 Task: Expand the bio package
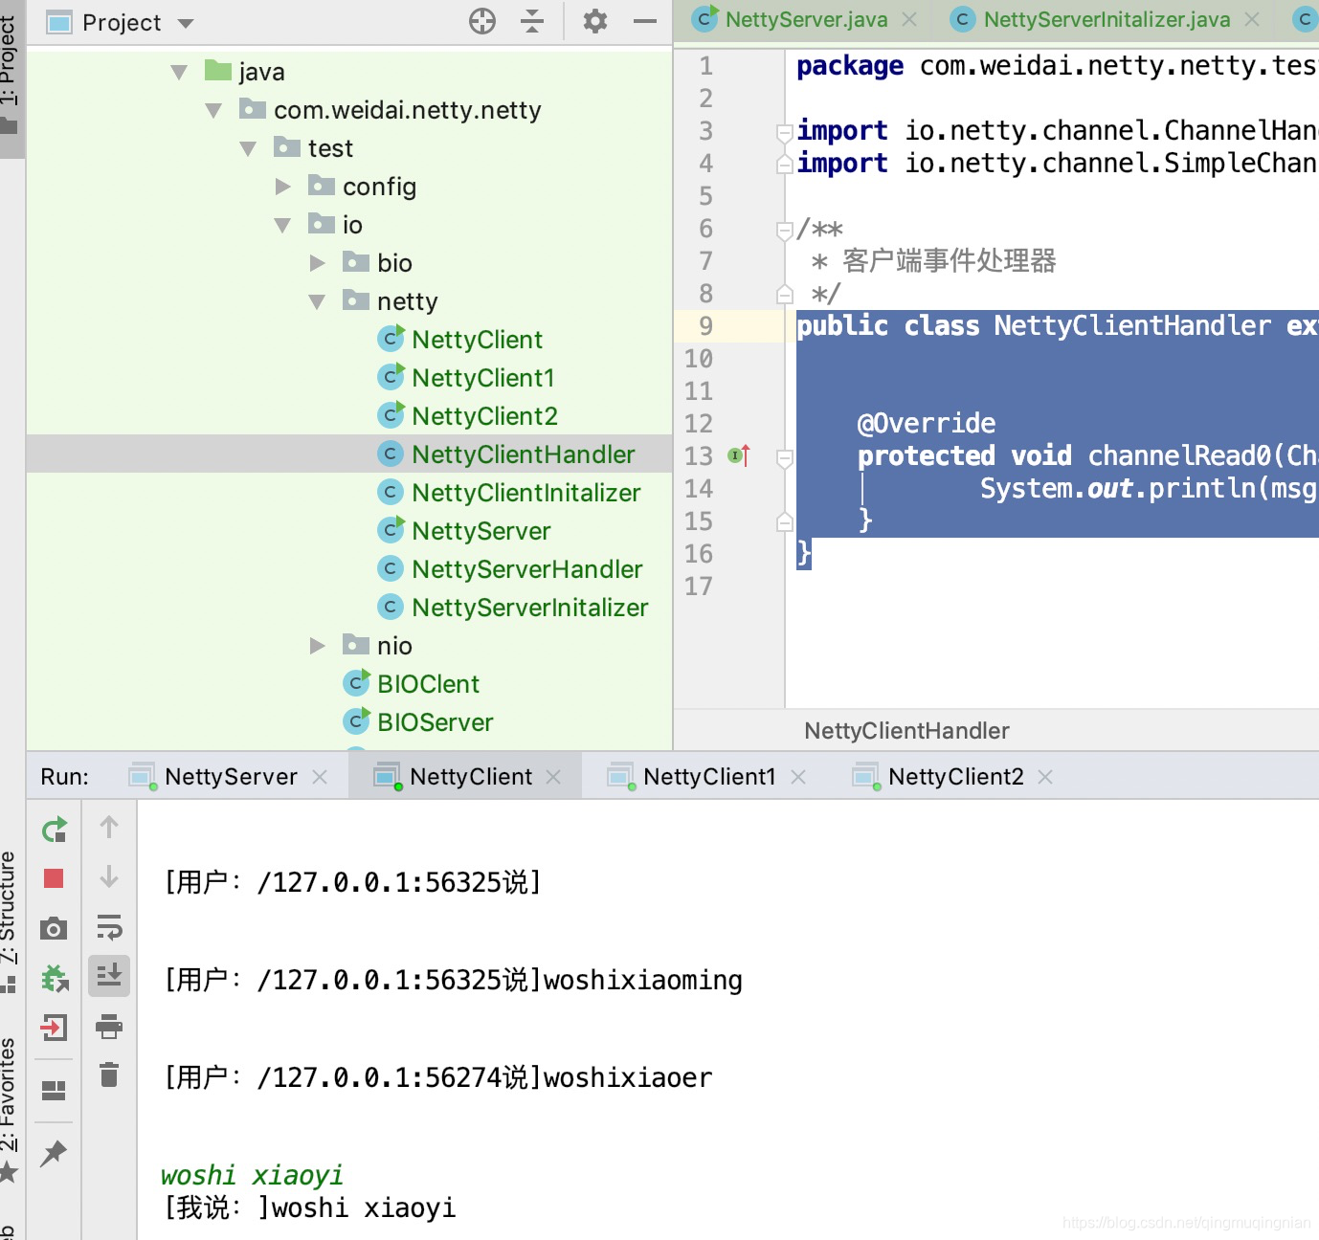pos(318,263)
